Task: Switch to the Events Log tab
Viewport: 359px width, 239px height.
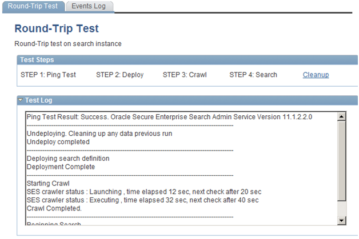Action: pyautogui.click(x=89, y=6)
